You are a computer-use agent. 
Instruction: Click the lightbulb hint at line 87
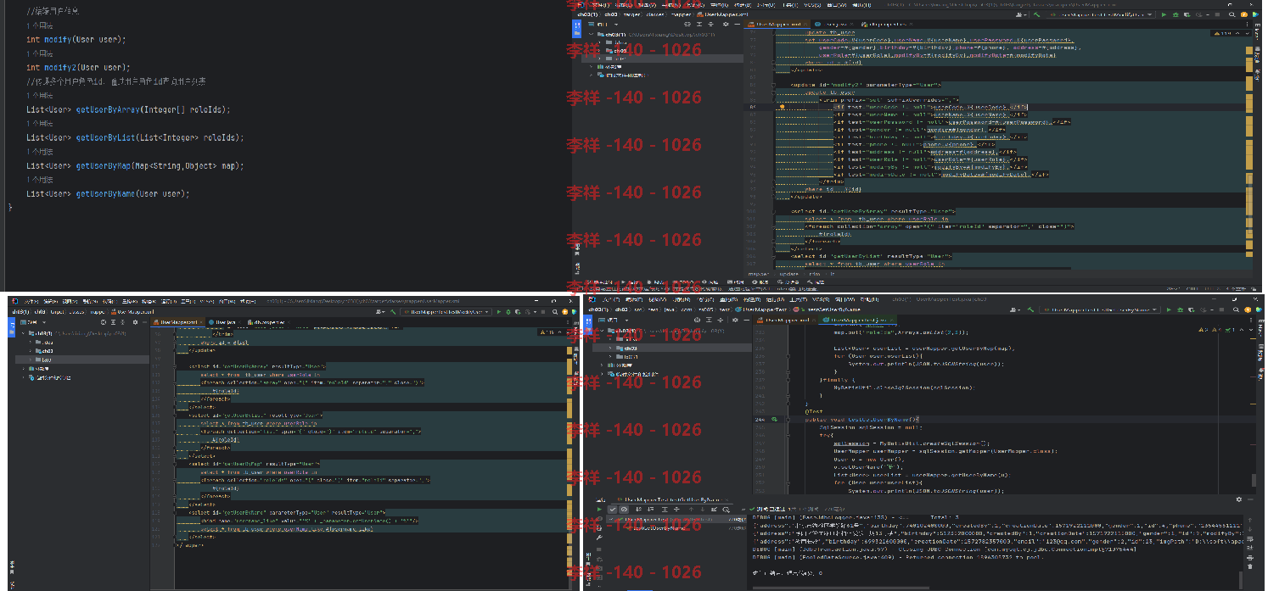(781, 108)
